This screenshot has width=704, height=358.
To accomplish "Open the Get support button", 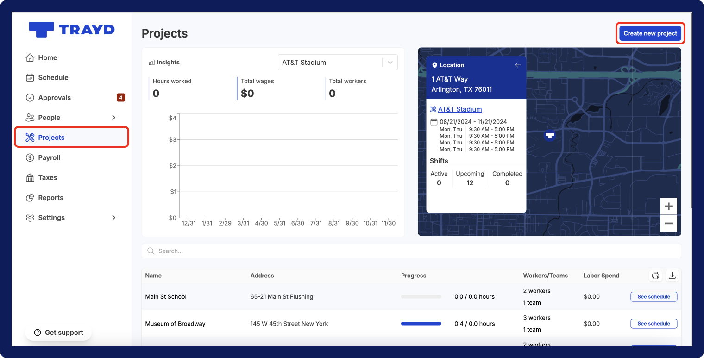I will tap(58, 333).
